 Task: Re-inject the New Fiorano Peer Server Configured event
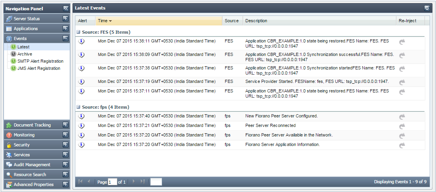[402, 117]
